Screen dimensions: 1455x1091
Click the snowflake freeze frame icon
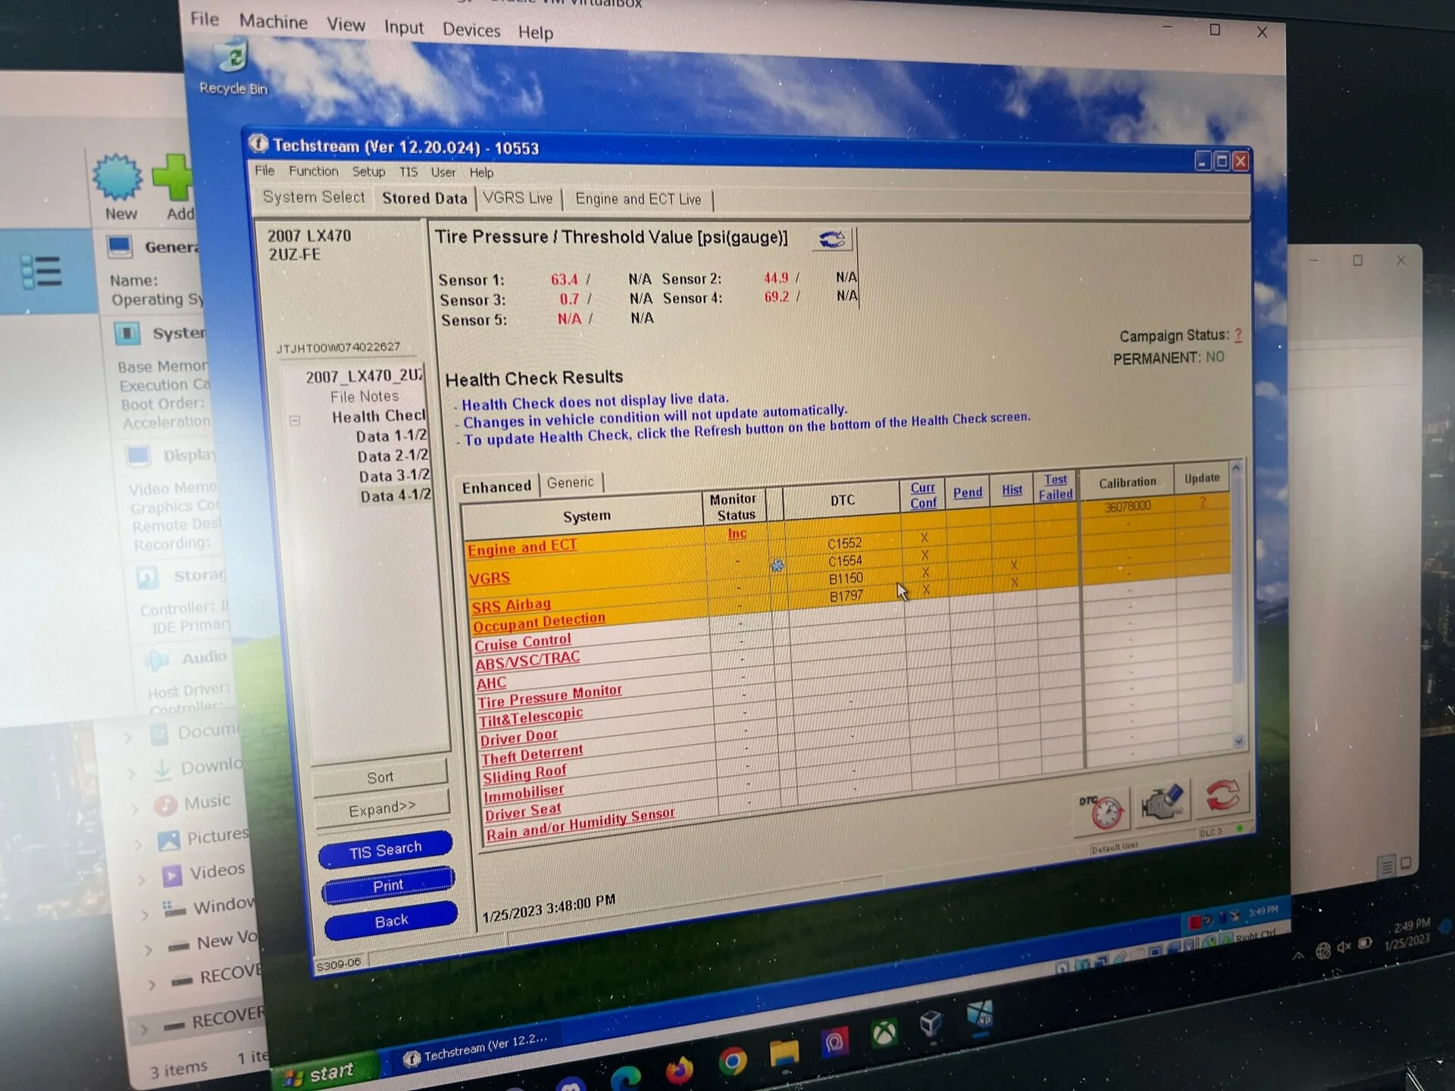[778, 565]
